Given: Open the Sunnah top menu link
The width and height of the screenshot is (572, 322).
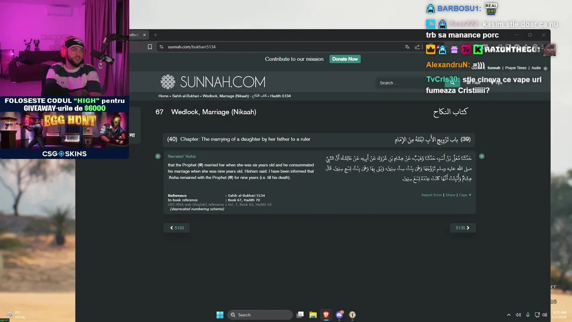Looking at the screenshot, I should pos(494,68).
